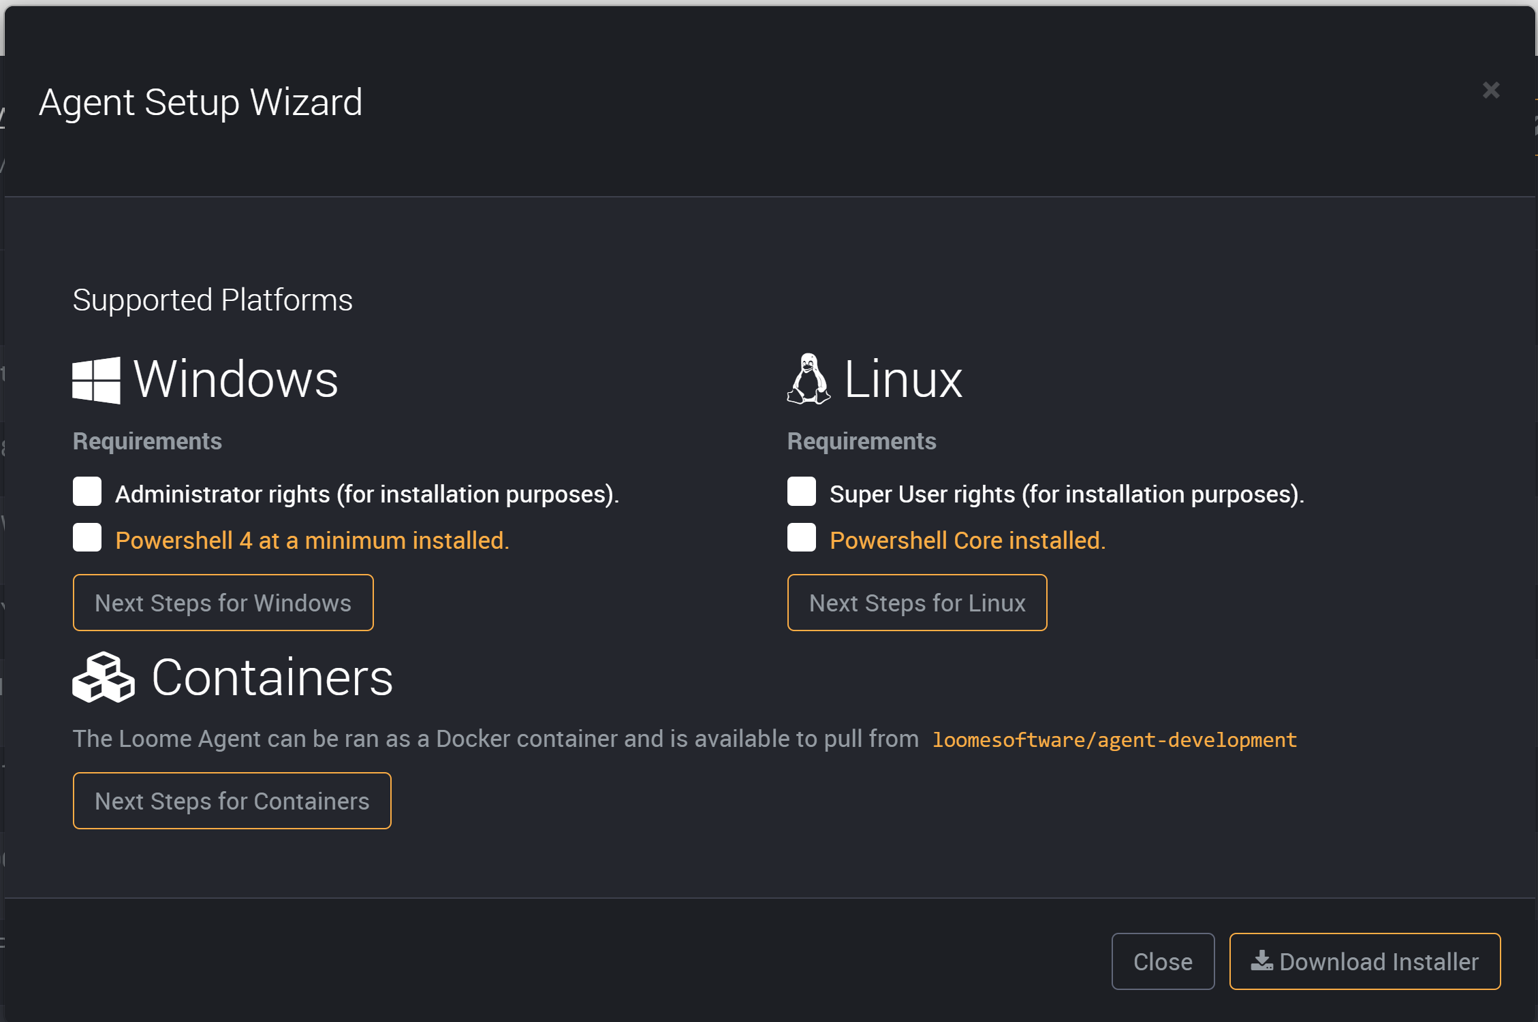1538x1022 pixels.
Task: Click the Linux penguin icon
Action: (x=809, y=379)
